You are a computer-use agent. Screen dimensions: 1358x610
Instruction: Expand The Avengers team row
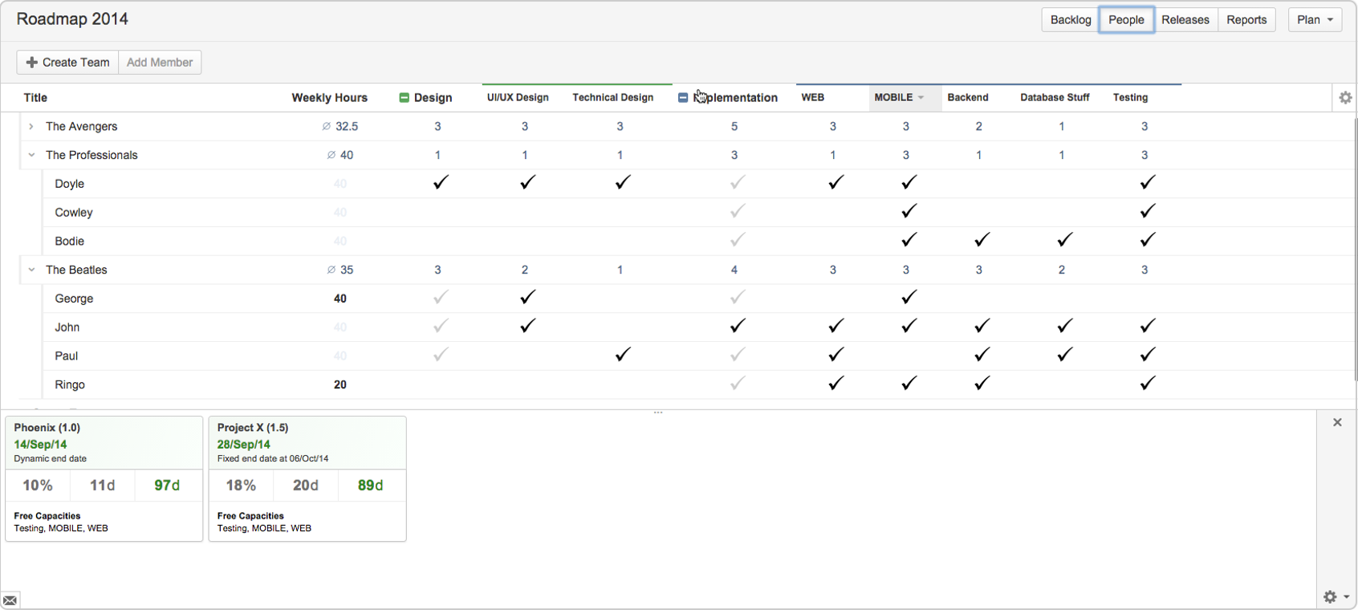[31, 127]
